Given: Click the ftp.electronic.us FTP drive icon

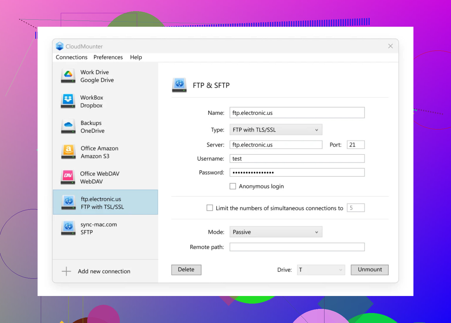Looking at the screenshot, I should pos(68,203).
